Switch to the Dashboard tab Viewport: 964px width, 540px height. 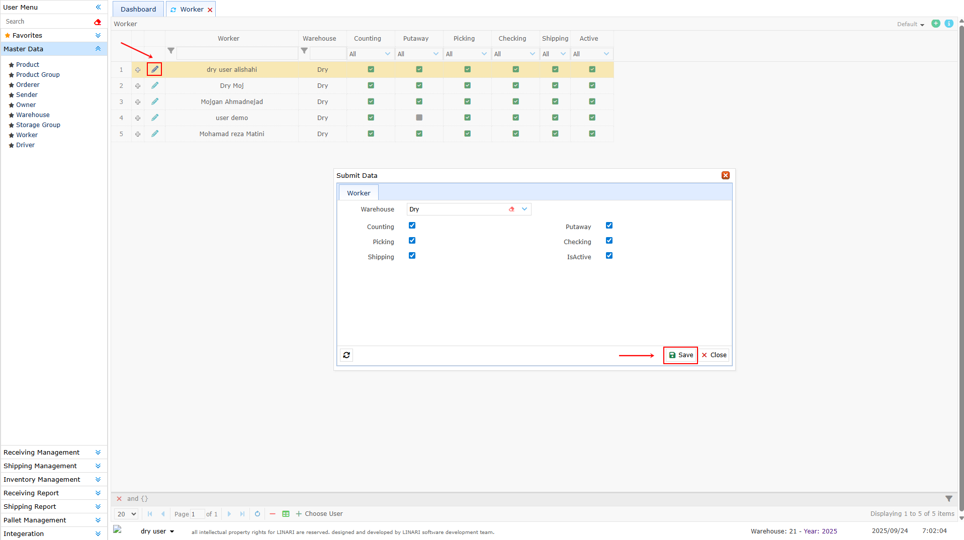(x=138, y=9)
